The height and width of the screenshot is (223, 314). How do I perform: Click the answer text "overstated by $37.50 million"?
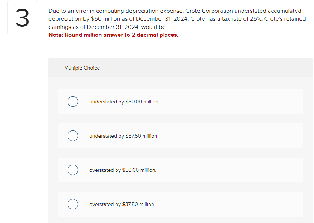[x=123, y=204]
